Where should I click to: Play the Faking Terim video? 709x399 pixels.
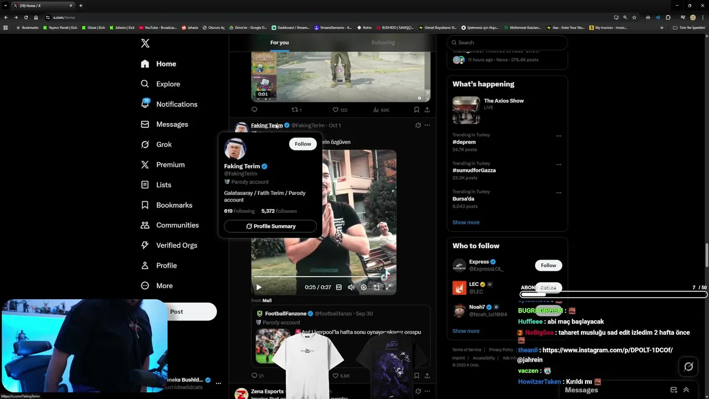(259, 287)
